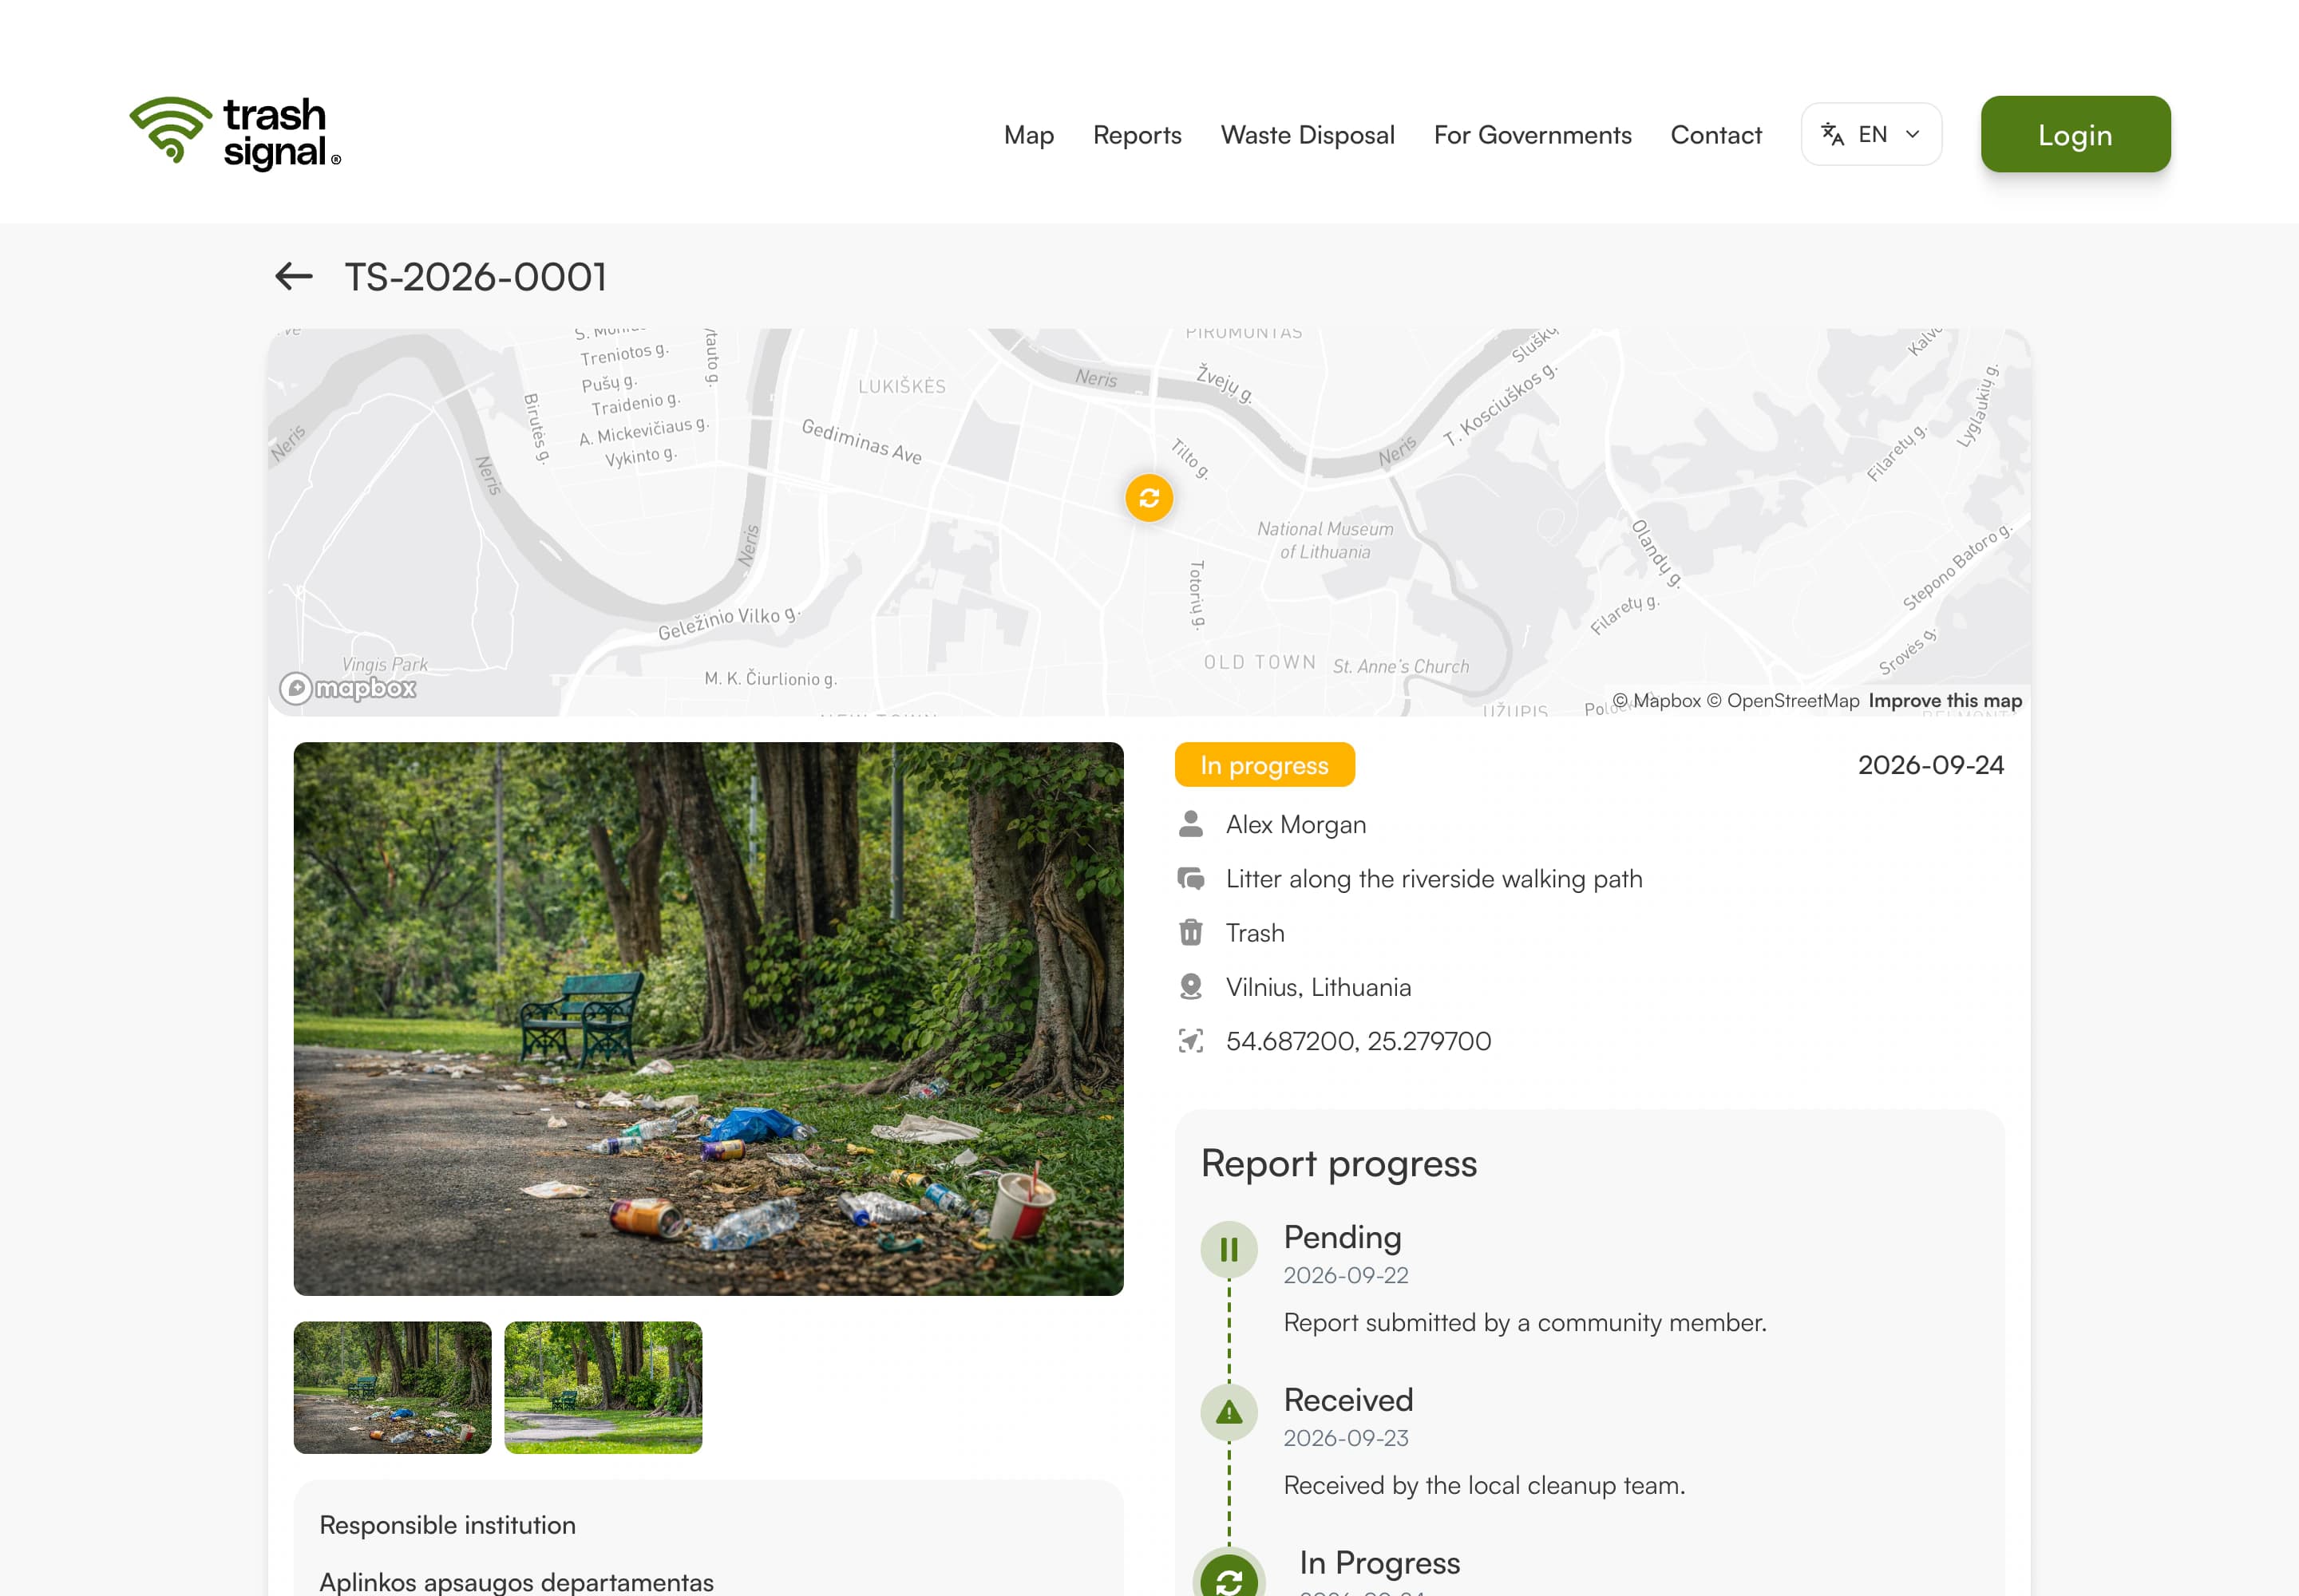Open the EN language dropdown
Screen dimensions: 2299x1596
pos(1871,134)
